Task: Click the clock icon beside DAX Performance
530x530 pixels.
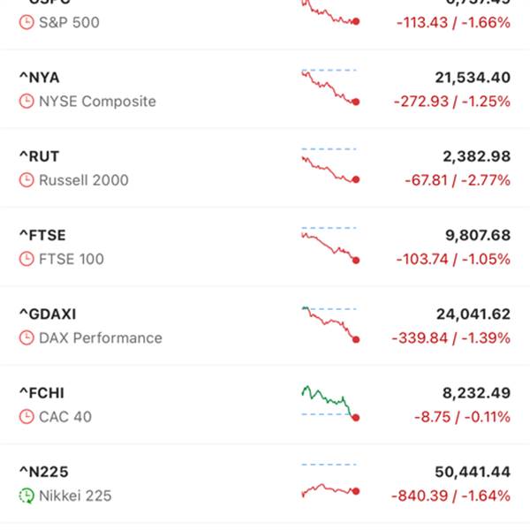Action: (26, 337)
